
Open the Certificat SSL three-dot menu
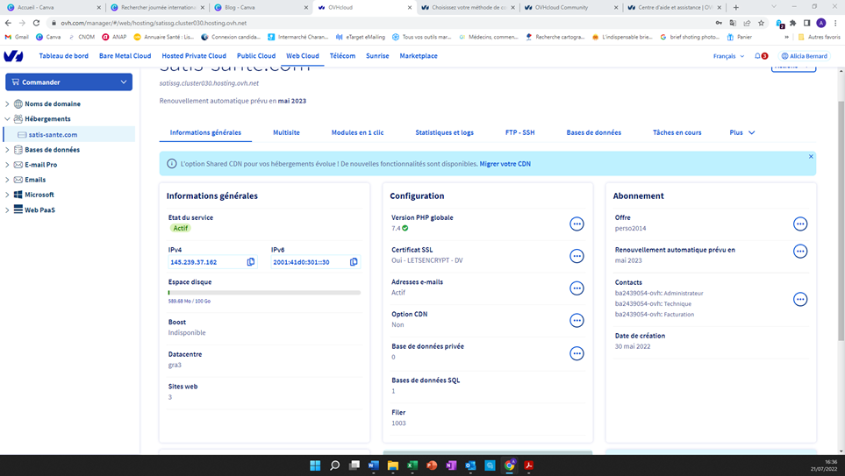click(576, 256)
